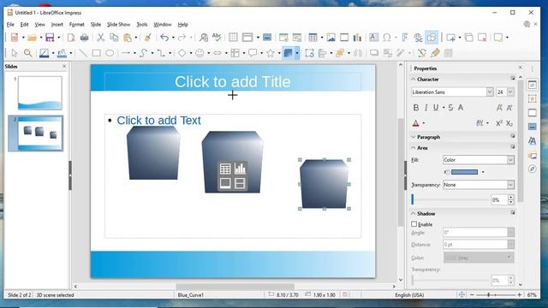This screenshot has height=308, width=548.
Task: Collapse the Area section
Action: pyautogui.click(x=414, y=148)
